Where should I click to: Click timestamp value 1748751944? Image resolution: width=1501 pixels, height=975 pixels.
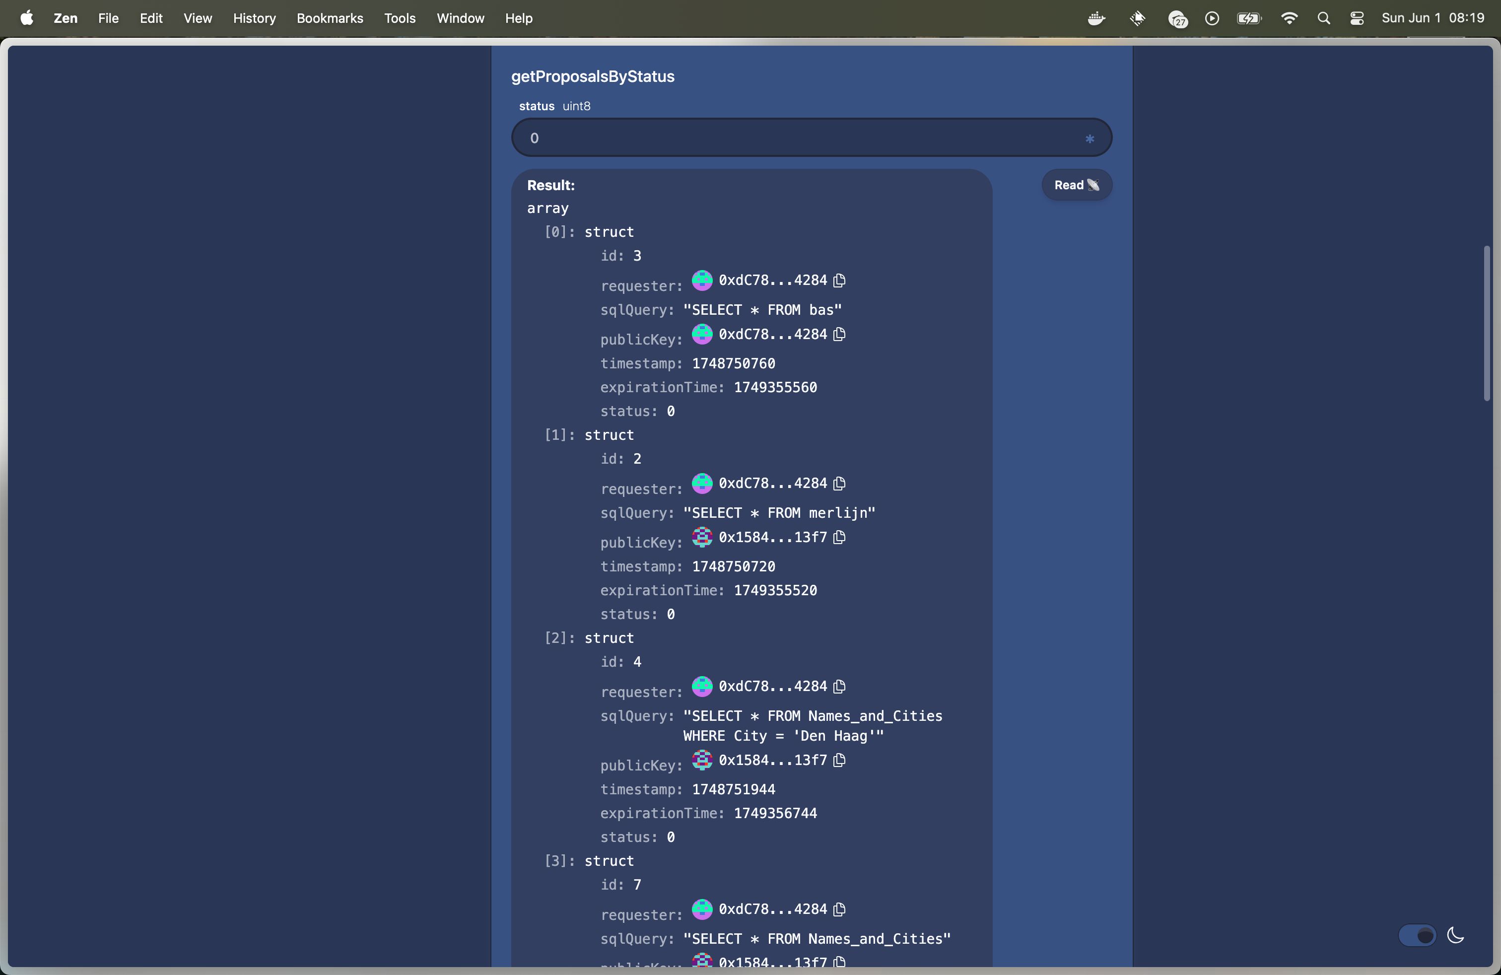pos(734,789)
